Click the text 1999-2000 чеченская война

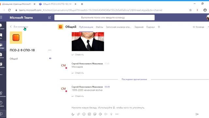point(87,90)
